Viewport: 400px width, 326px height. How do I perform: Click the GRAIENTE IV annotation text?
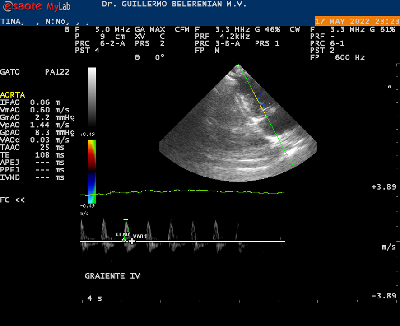112,276
